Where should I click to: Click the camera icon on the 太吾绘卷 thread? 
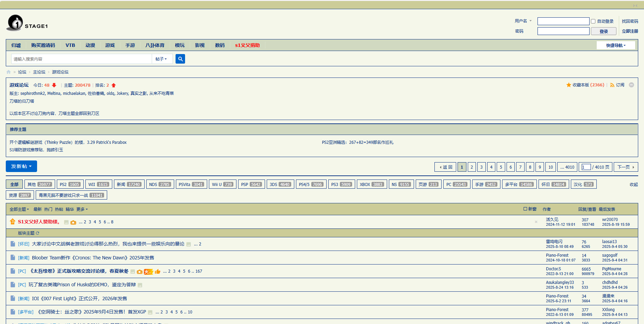(x=139, y=272)
